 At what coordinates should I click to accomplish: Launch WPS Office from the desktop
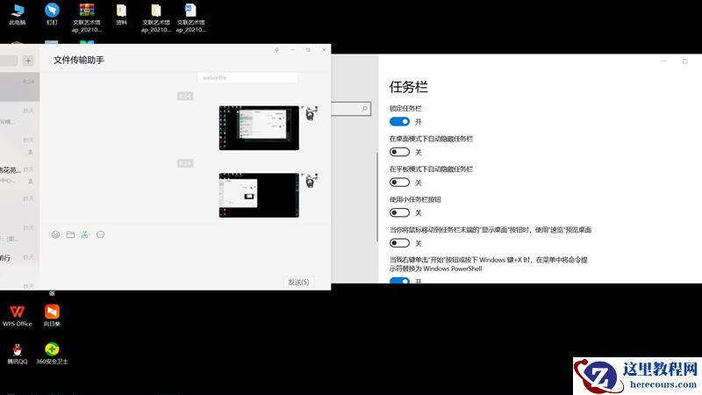(x=17, y=315)
